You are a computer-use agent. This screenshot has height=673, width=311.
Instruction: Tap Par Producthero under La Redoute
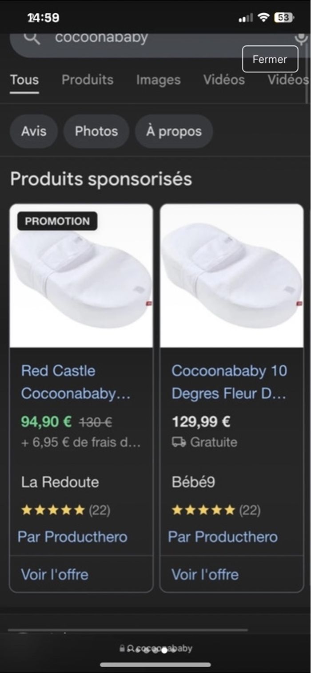coord(72,536)
